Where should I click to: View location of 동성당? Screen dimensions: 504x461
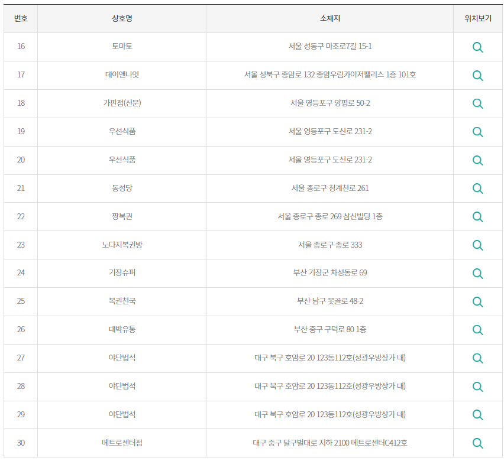pyautogui.click(x=477, y=189)
